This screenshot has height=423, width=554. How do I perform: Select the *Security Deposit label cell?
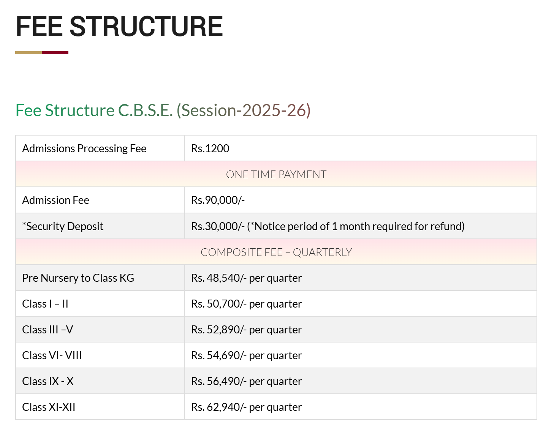pos(63,226)
